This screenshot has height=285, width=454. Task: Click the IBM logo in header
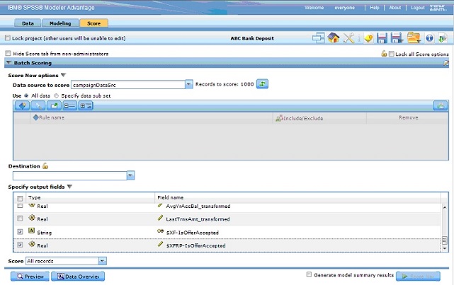pyautogui.click(x=437, y=8)
